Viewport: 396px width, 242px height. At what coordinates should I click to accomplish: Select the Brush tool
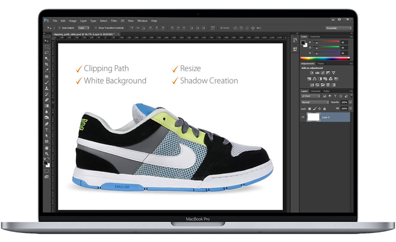pyautogui.click(x=47, y=82)
